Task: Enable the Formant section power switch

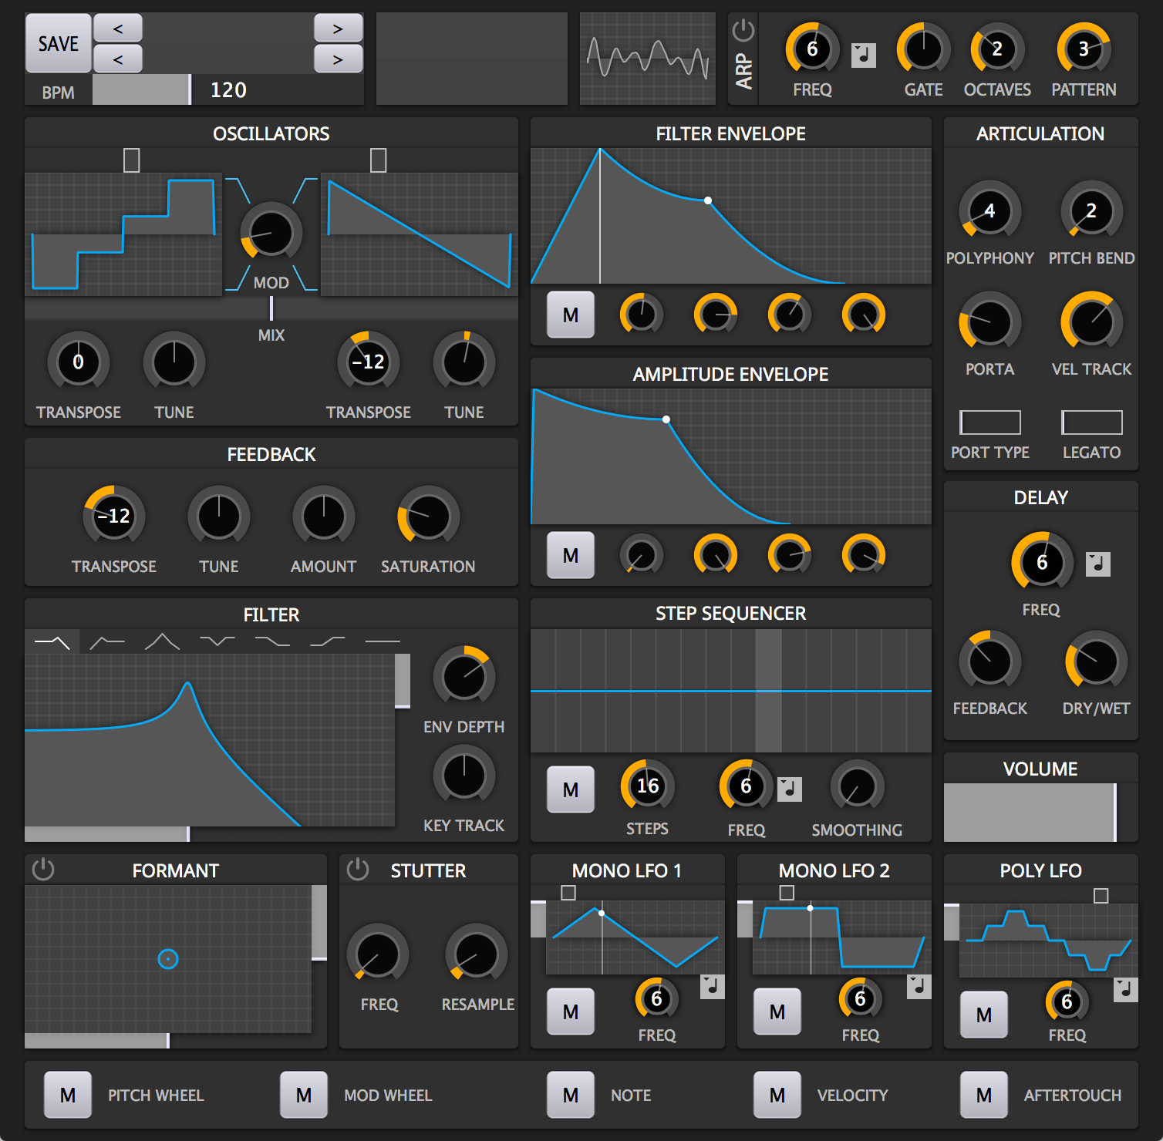Action: (43, 870)
